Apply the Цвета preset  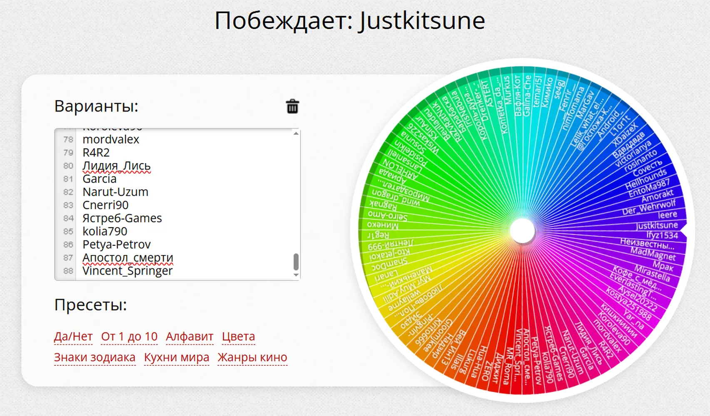coord(238,336)
